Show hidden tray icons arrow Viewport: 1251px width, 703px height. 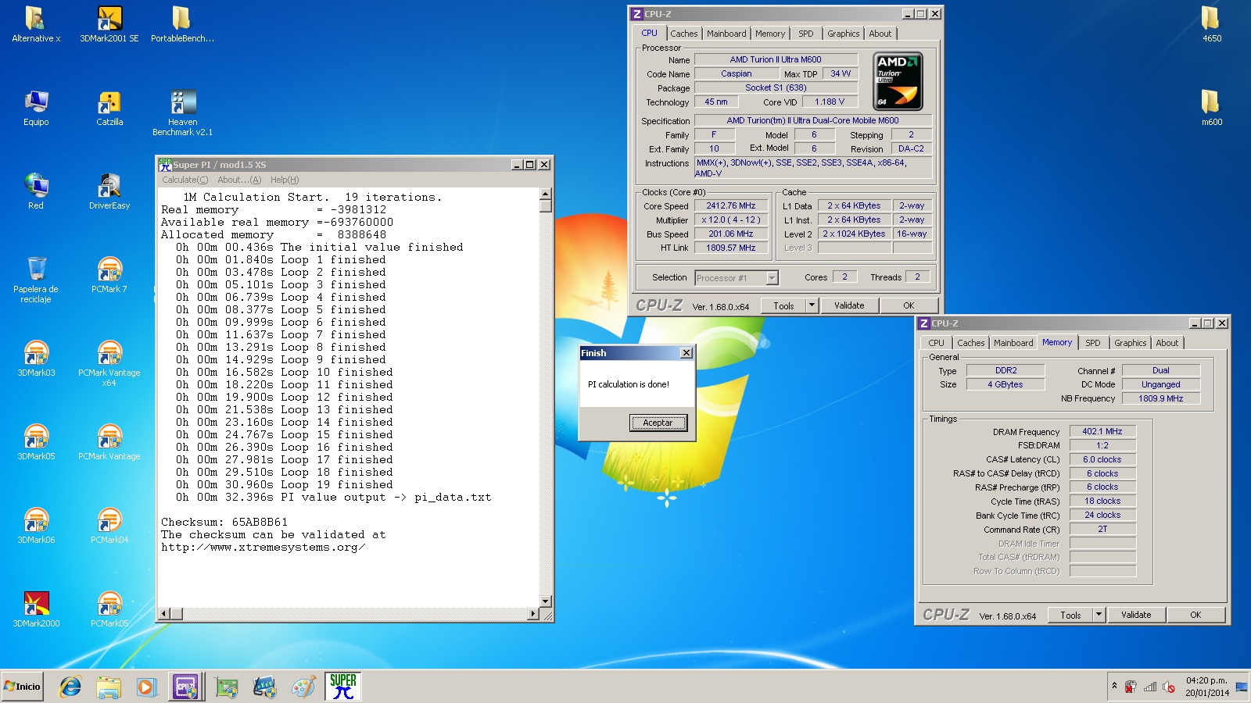(1114, 686)
